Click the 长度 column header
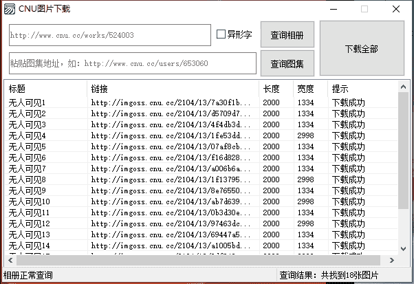The image size is (414, 284). click(x=275, y=89)
